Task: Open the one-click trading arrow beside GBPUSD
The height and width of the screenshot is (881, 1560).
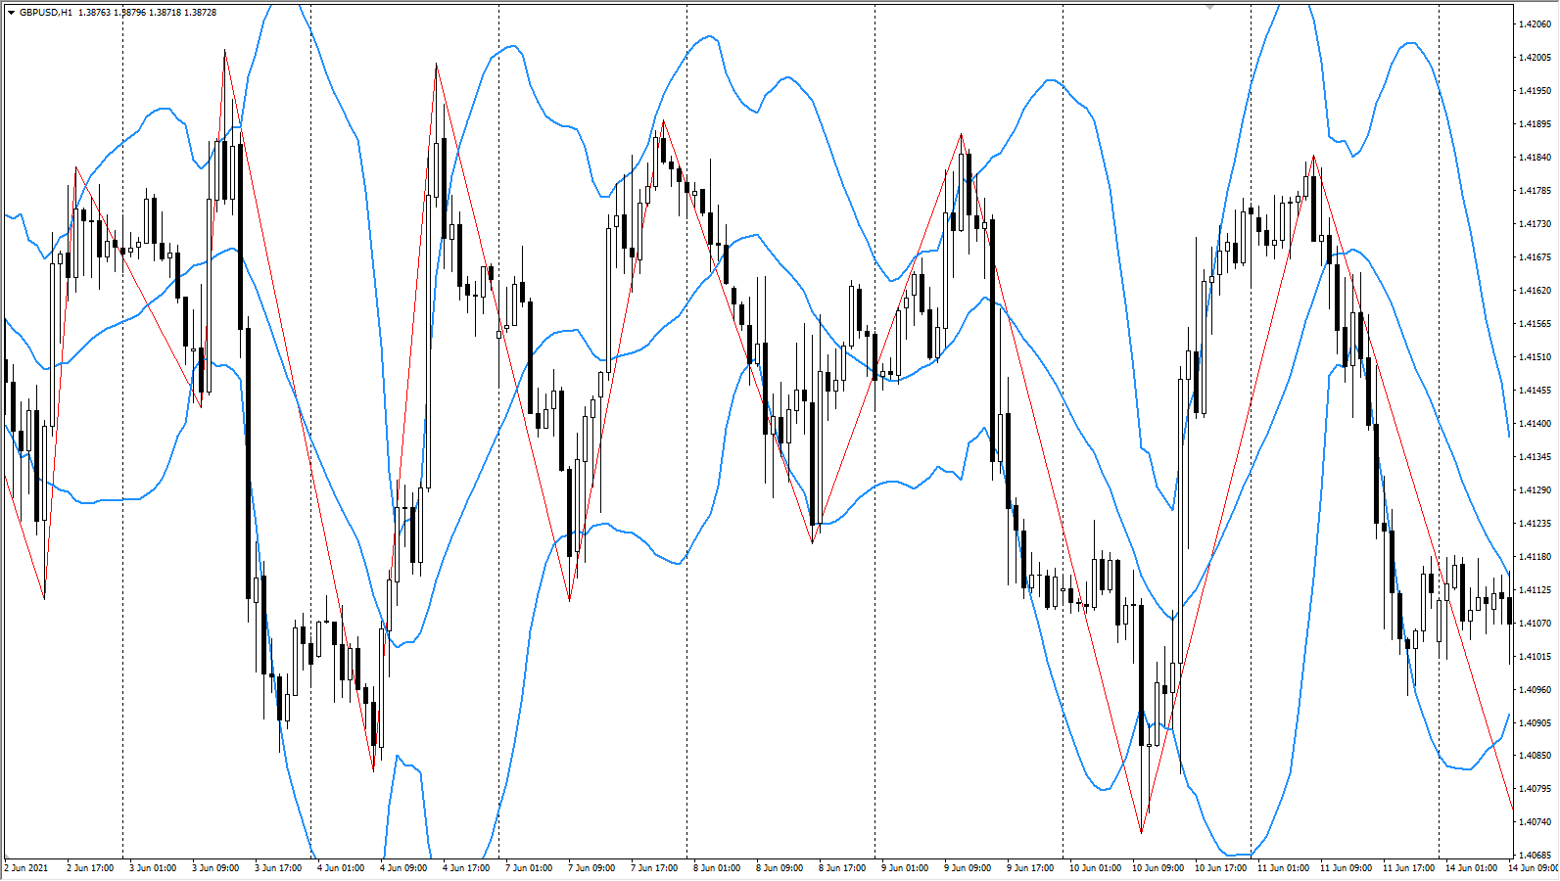Action: (12, 13)
